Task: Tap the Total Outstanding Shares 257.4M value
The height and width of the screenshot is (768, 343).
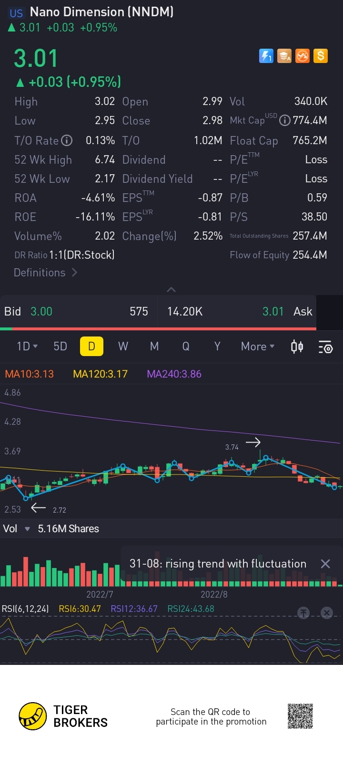Action: click(x=310, y=236)
